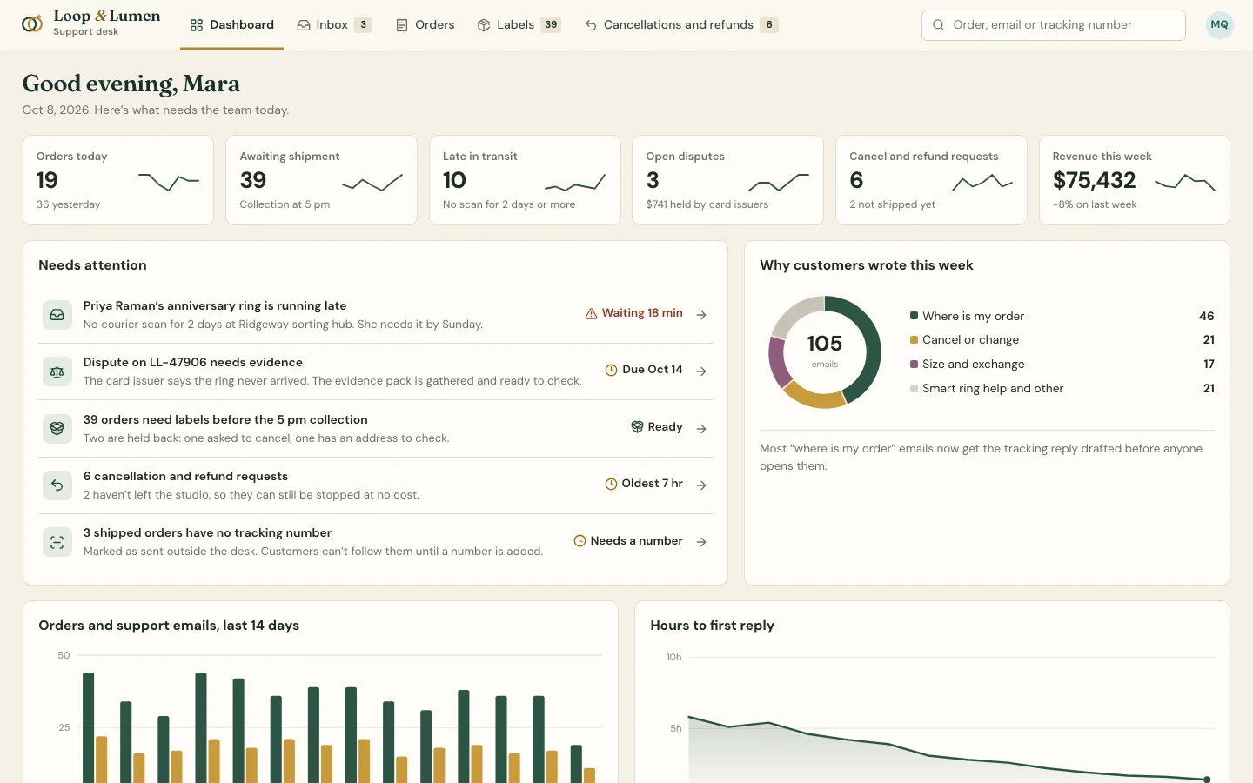Click the Cancellations badge showing 6
1253x783 pixels.
pyautogui.click(x=769, y=24)
